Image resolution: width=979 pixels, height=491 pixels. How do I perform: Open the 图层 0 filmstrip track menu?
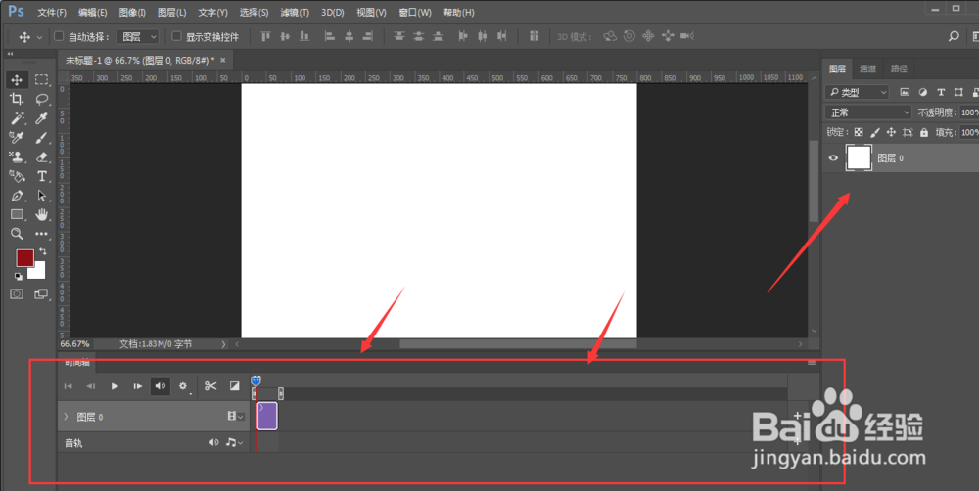click(235, 416)
